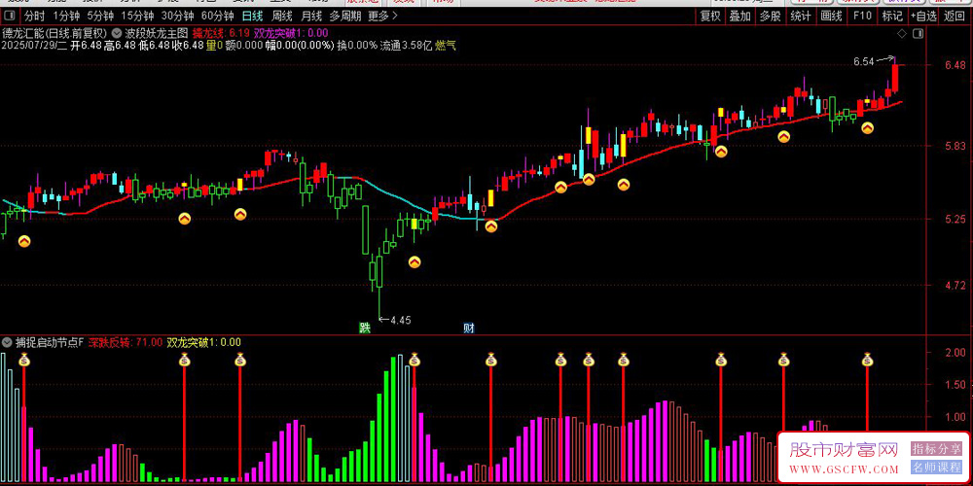
Task: Open indicator dropdown beside 波段妖龙主图
Action: click(x=116, y=33)
